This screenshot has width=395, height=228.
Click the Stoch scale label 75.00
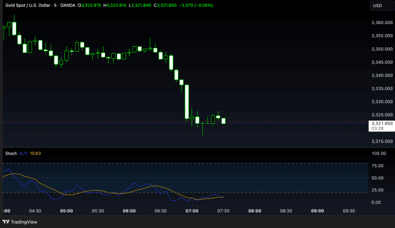point(377,166)
